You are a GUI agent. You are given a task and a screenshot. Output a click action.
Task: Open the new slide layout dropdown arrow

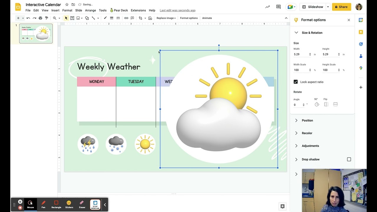[23, 18]
